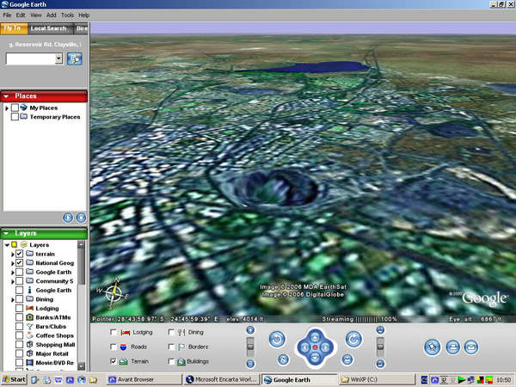Viewport: 516px width, 387px height.
Task: Print the current view
Action: click(x=453, y=347)
